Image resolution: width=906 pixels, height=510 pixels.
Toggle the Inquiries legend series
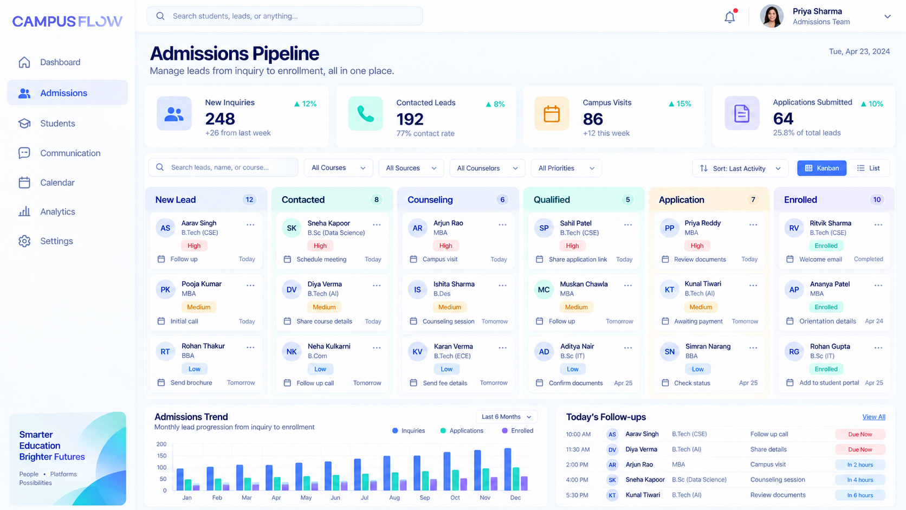coord(409,431)
